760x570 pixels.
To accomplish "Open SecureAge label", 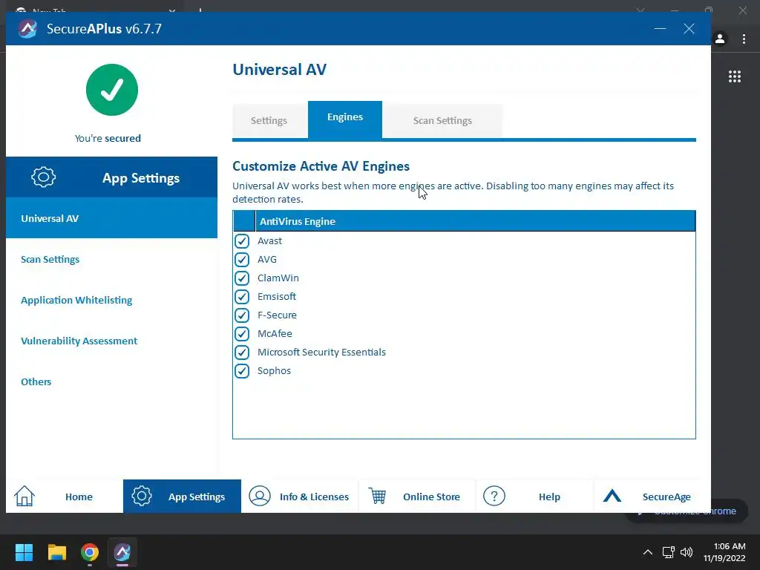I will [x=666, y=497].
